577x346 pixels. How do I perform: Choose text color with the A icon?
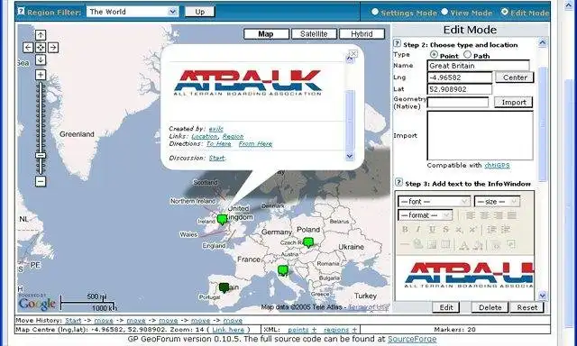(x=464, y=244)
